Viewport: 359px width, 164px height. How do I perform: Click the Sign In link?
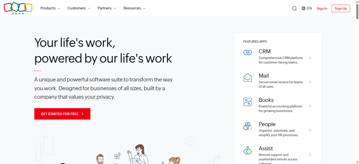pyautogui.click(x=322, y=9)
